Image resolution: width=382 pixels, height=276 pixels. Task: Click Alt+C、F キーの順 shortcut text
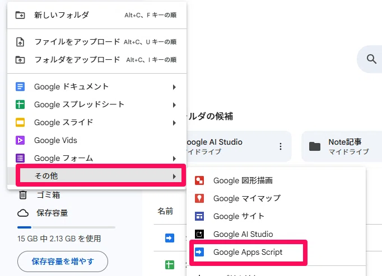pos(150,15)
